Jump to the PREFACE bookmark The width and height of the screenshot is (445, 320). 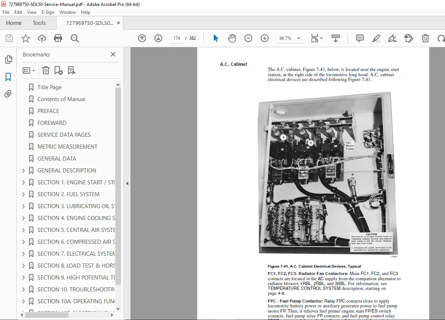pyautogui.click(x=48, y=111)
